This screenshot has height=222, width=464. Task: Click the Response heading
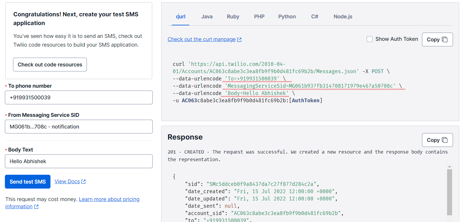tap(185, 137)
